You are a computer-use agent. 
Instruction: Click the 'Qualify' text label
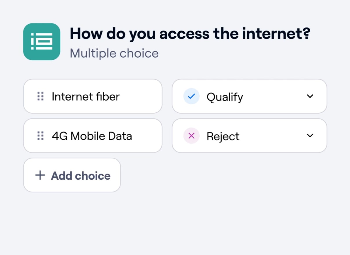pos(225,97)
